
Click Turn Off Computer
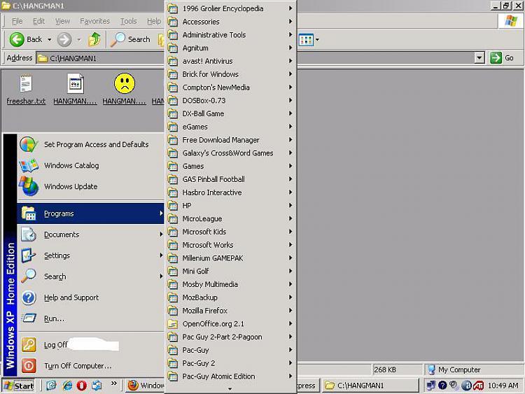90,366
